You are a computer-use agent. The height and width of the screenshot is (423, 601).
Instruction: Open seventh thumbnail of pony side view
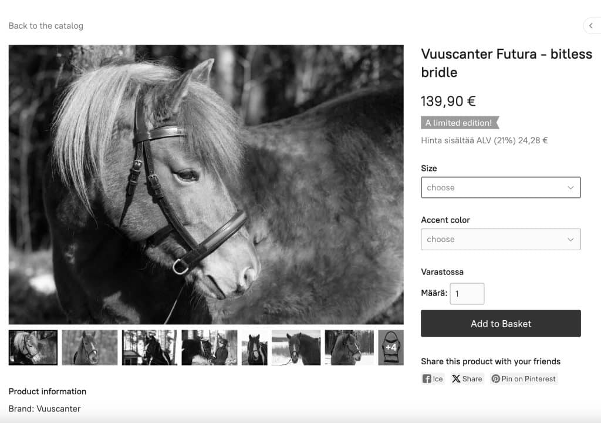tap(349, 347)
